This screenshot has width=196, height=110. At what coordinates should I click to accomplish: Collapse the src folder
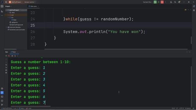coord(8,17)
